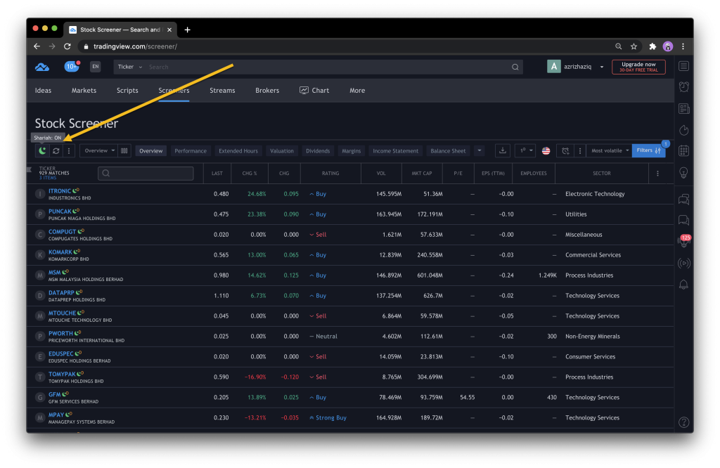
Task: Open the ITRONIC ticker link
Action: click(x=60, y=191)
